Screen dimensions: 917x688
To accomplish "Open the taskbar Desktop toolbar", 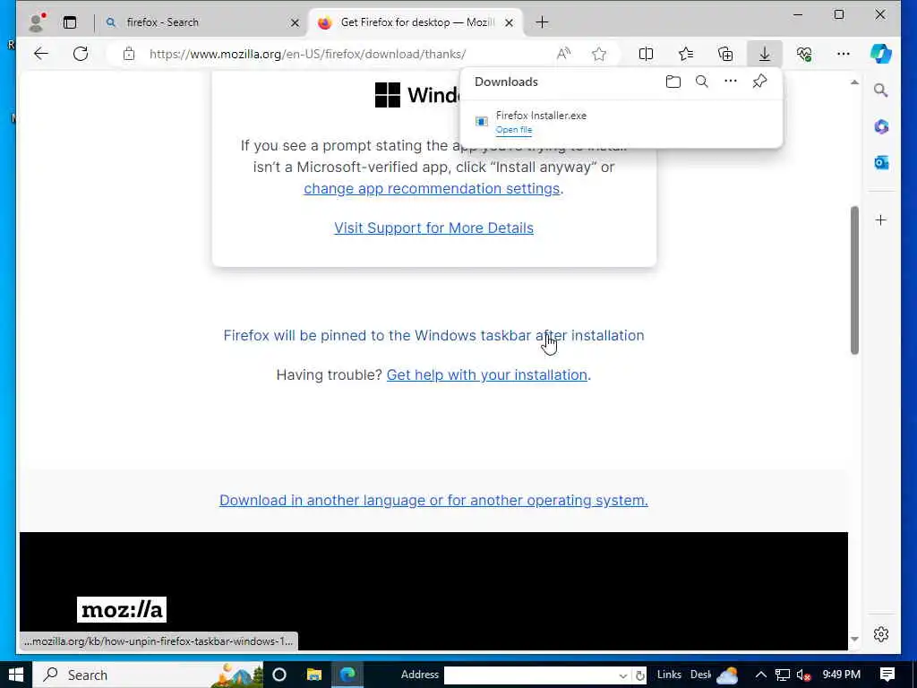I will coord(700,675).
